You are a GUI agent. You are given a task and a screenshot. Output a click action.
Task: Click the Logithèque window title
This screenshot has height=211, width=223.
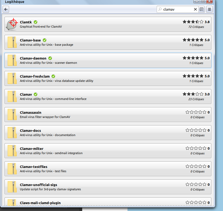click(15, 2)
